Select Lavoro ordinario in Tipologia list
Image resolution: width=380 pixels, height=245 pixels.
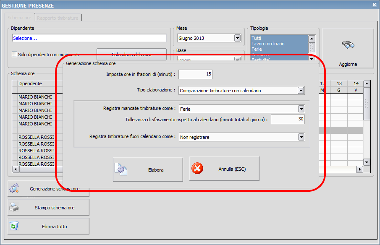coord(268,44)
